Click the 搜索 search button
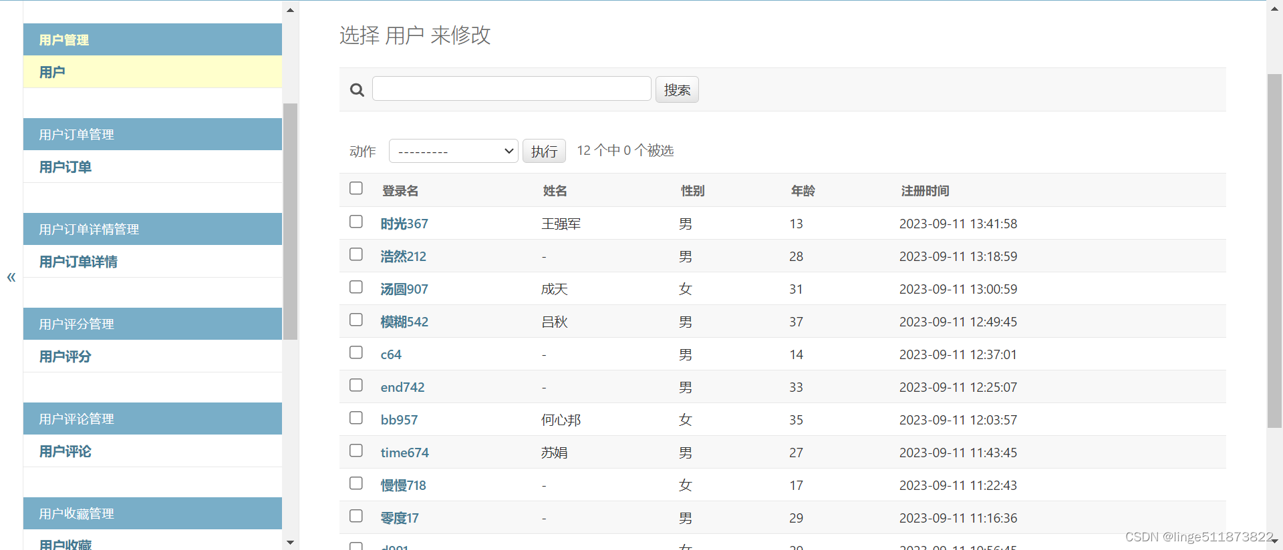This screenshot has width=1283, height=550. 677,89
